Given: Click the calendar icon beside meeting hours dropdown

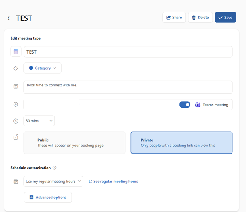Looking at the screenshot, I should (x=16, y=182).
